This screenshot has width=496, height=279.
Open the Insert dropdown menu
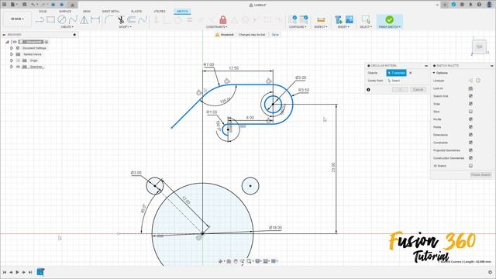pyautogui.click(x=343, y=27)
